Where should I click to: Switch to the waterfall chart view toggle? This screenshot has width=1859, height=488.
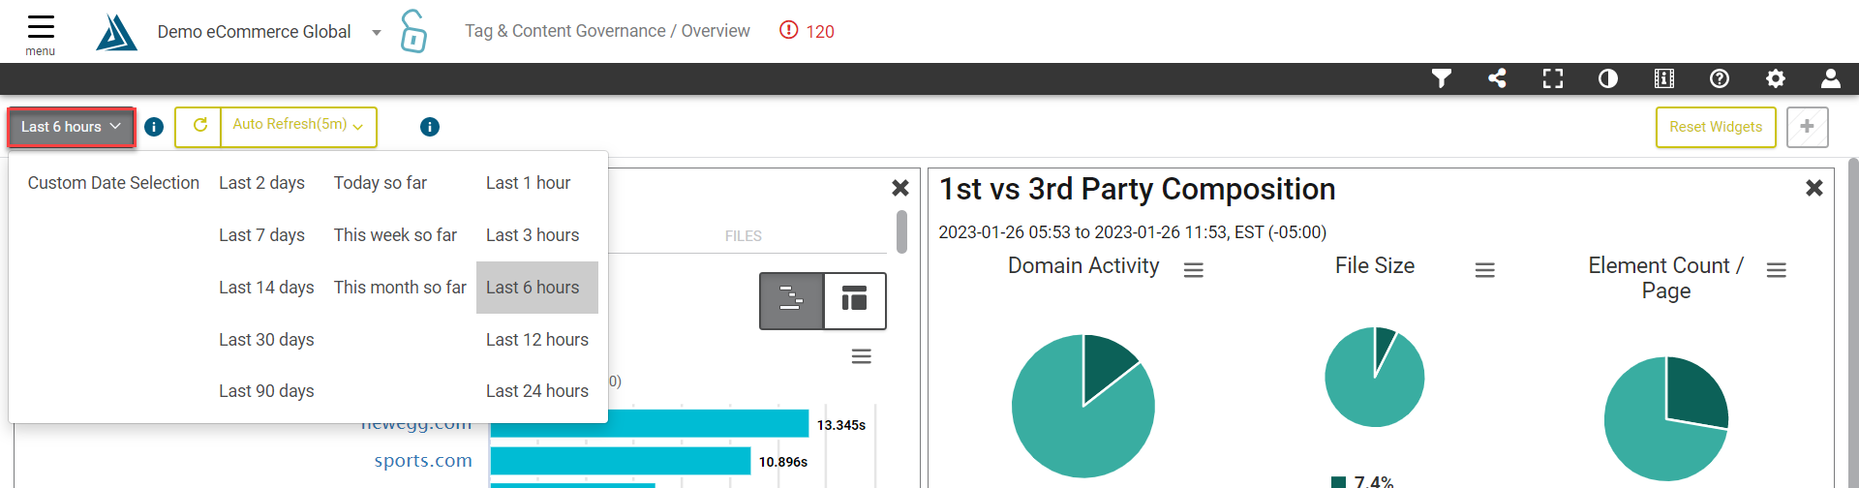pyautogui.click(x=792, y=300)
